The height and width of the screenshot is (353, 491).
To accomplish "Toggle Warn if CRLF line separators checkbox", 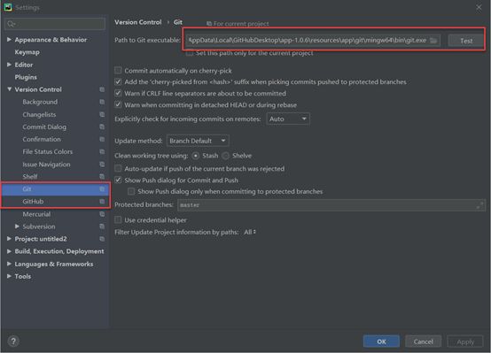I will [118, 93].
